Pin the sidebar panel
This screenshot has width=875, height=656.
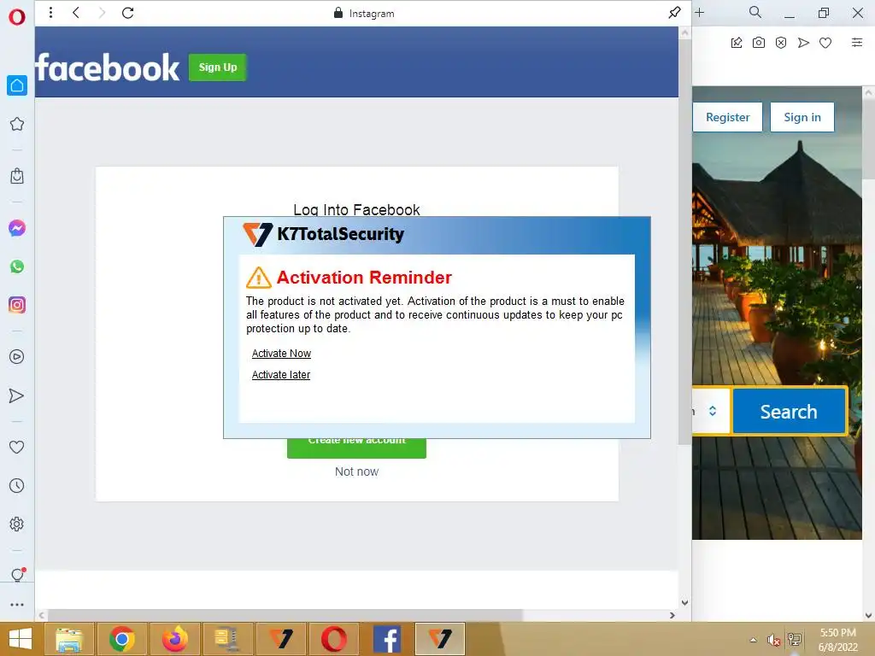675,12
